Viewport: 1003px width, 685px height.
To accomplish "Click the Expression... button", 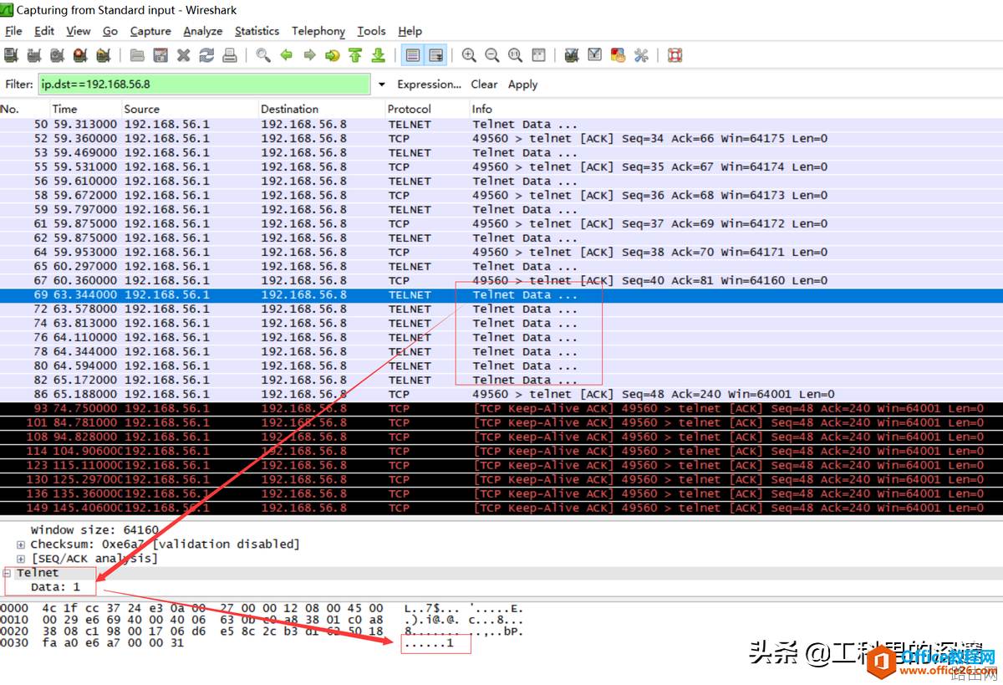I will [x=429, y=84].
